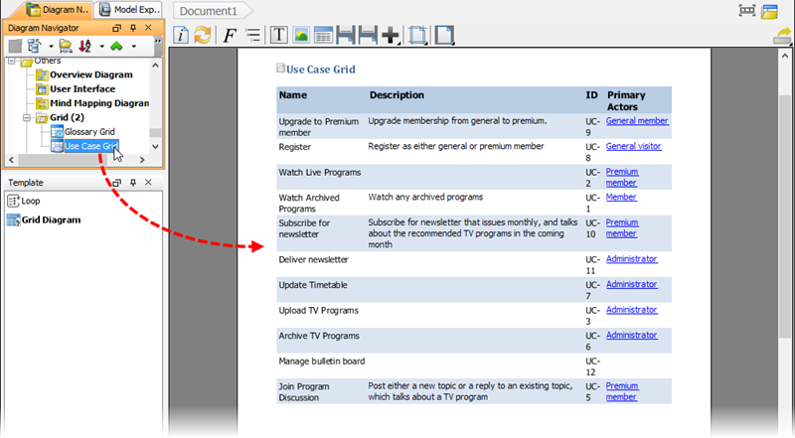Image resolution: width=795 pixels, height=438 pixels.
Task: Click the document info icon in toolbar
Action: [181, 35]
